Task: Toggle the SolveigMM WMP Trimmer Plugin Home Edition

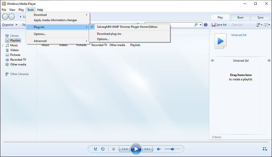Action: point(130,27)
